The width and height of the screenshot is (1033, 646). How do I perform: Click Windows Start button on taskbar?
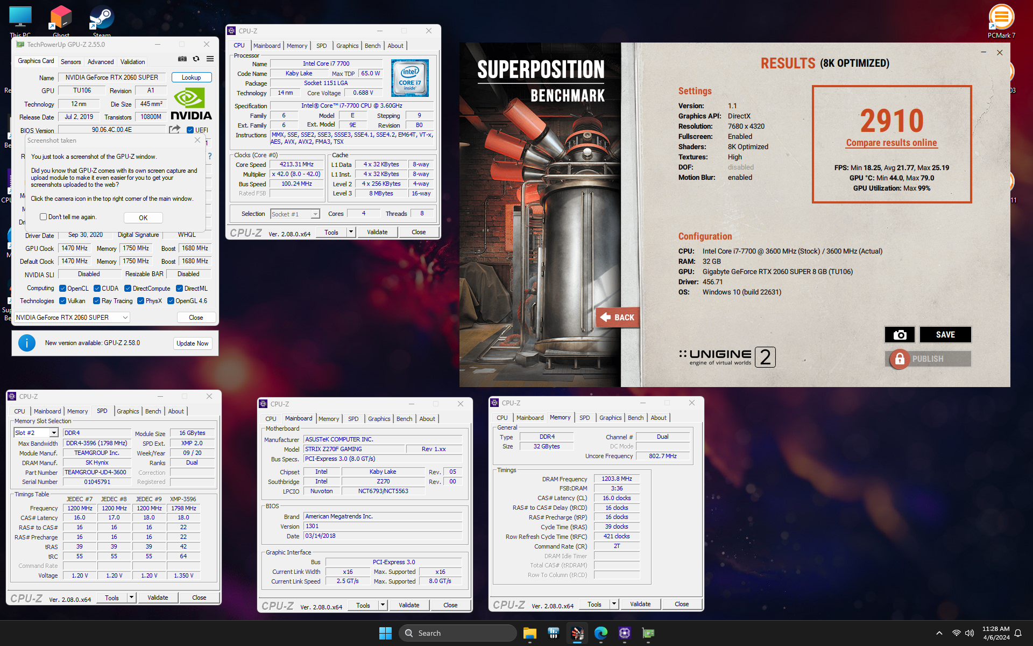[385, 633]
